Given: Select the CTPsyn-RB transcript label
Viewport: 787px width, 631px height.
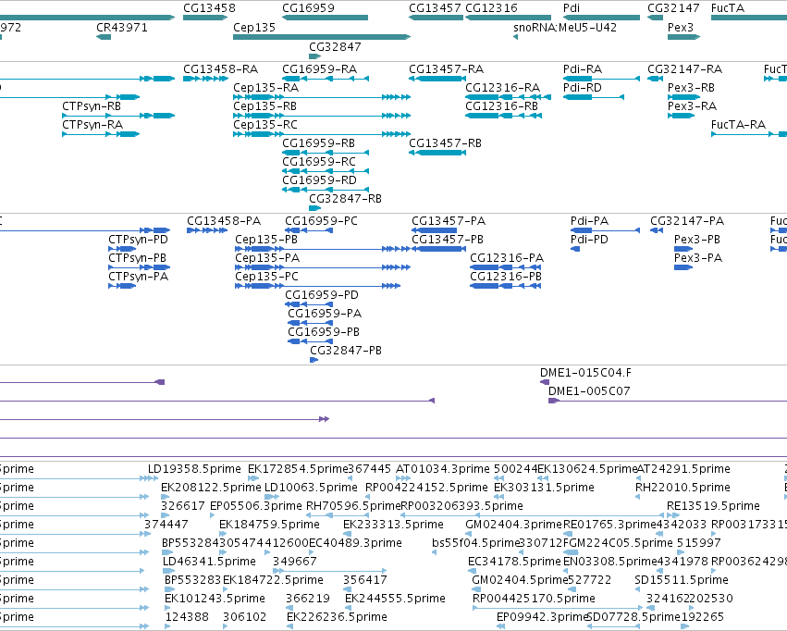Looking at the screenshot, I should pos(92,105).
